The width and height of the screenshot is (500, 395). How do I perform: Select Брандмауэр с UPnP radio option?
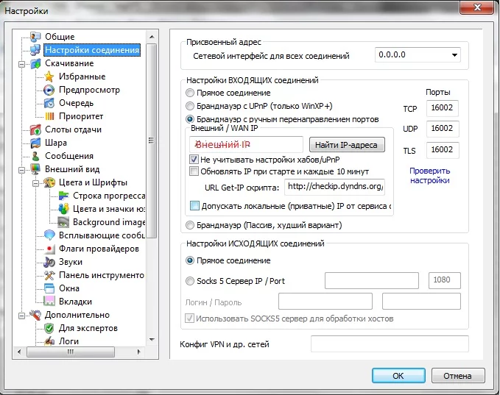pyautogui.click(x=190, y=106)
